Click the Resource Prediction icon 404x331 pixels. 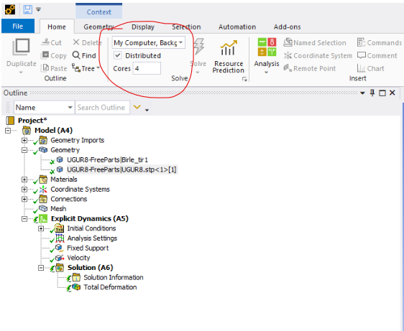pyautogui.click(x=229, y=48)
